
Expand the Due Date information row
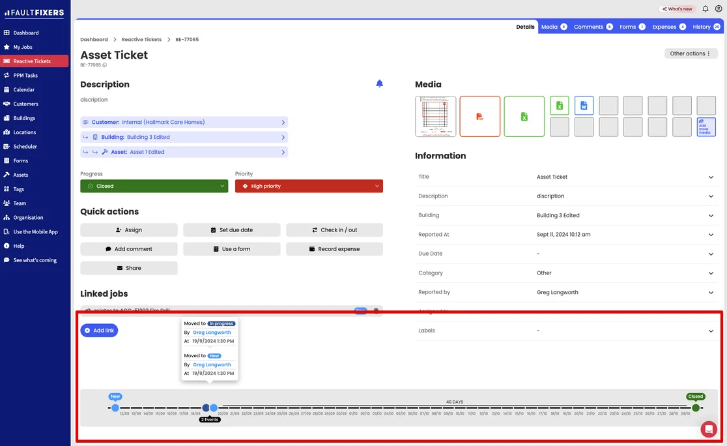click(566, 254)
